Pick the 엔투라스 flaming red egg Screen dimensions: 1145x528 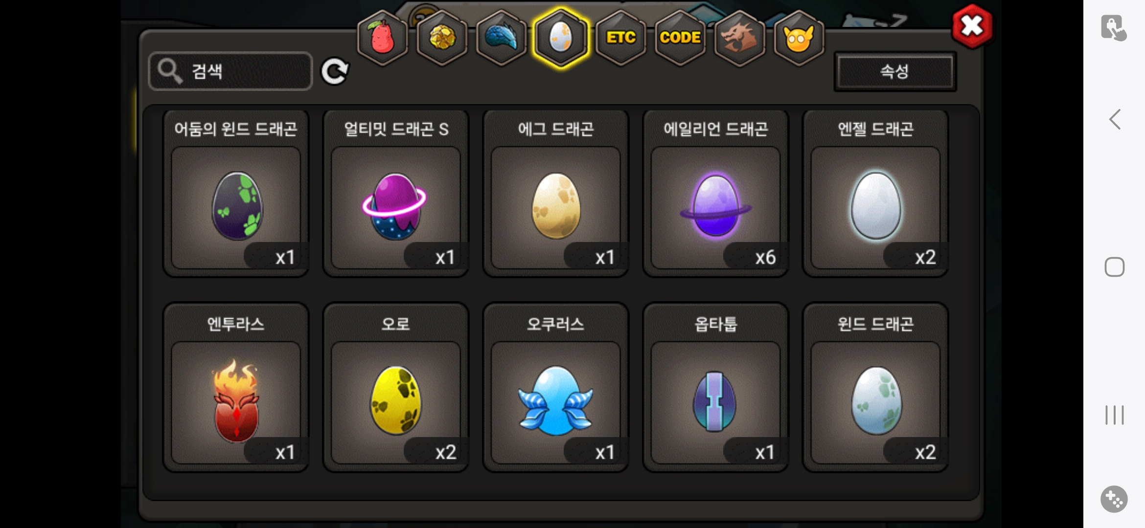236,387
